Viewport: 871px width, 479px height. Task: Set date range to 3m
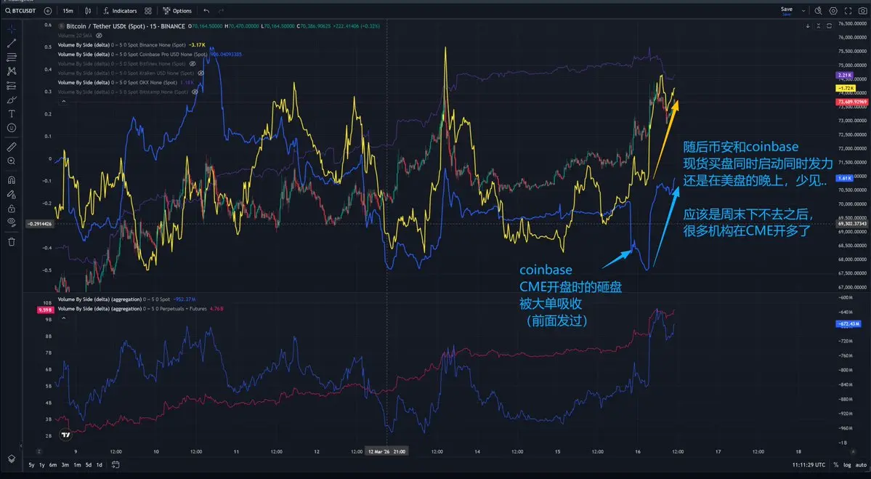point(65,464)
